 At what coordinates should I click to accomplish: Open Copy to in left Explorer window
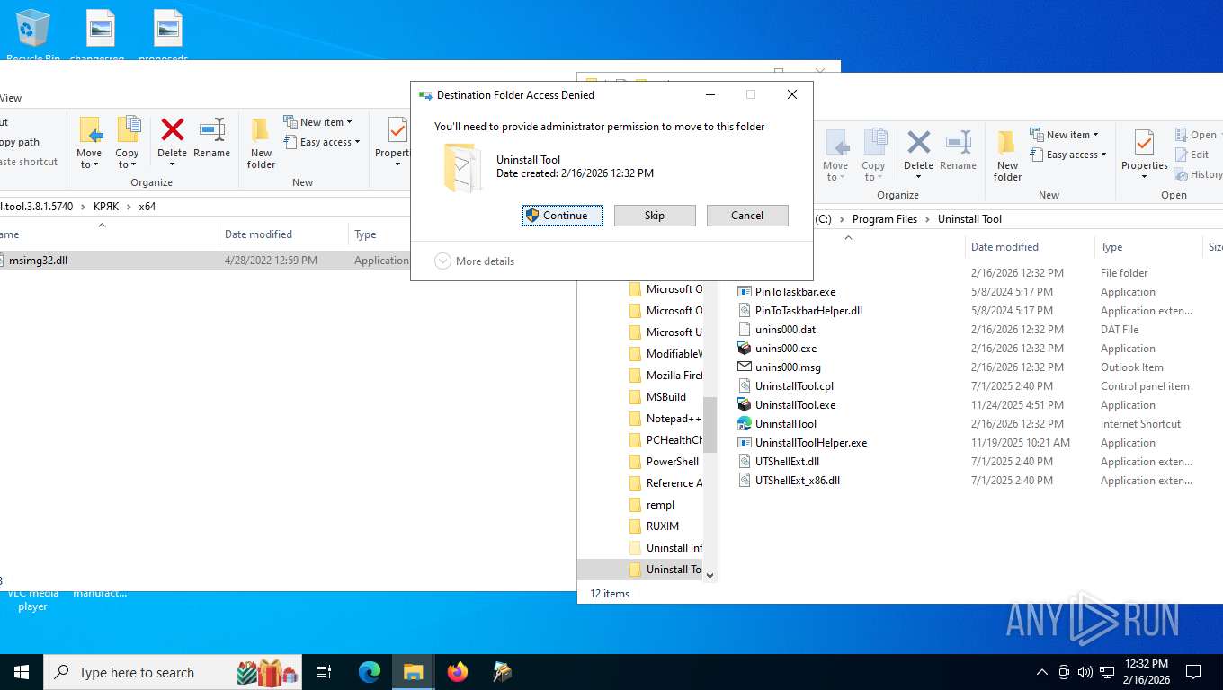(128, 142)
